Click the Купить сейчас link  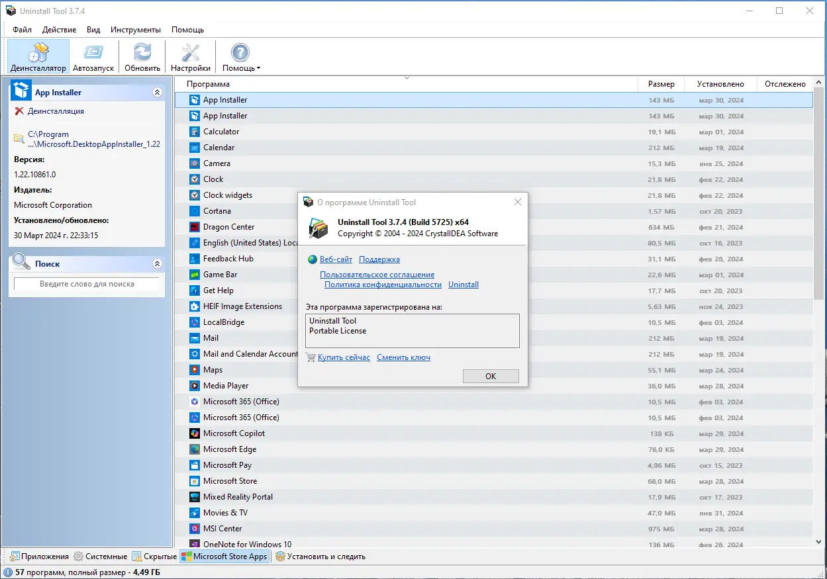[344, 357]
